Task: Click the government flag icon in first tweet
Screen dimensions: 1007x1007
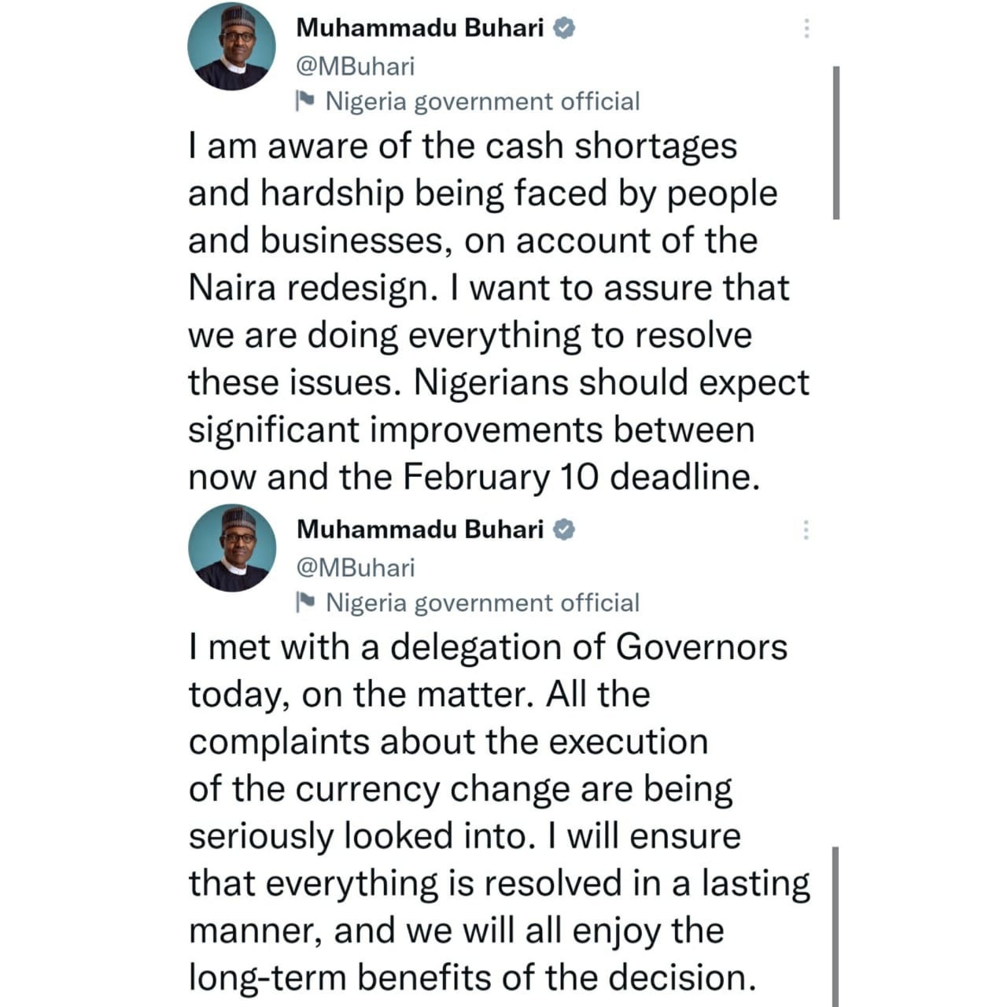Action: pyautogui.click(x=304, y=101)
